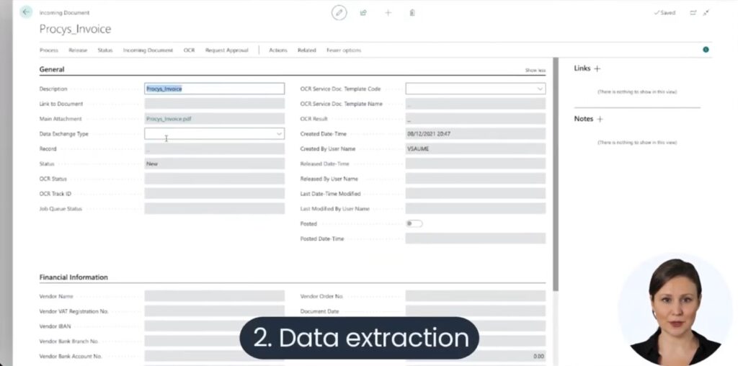Open the Process menu
The height and width of the screenshot is (366, 738).
49,50
